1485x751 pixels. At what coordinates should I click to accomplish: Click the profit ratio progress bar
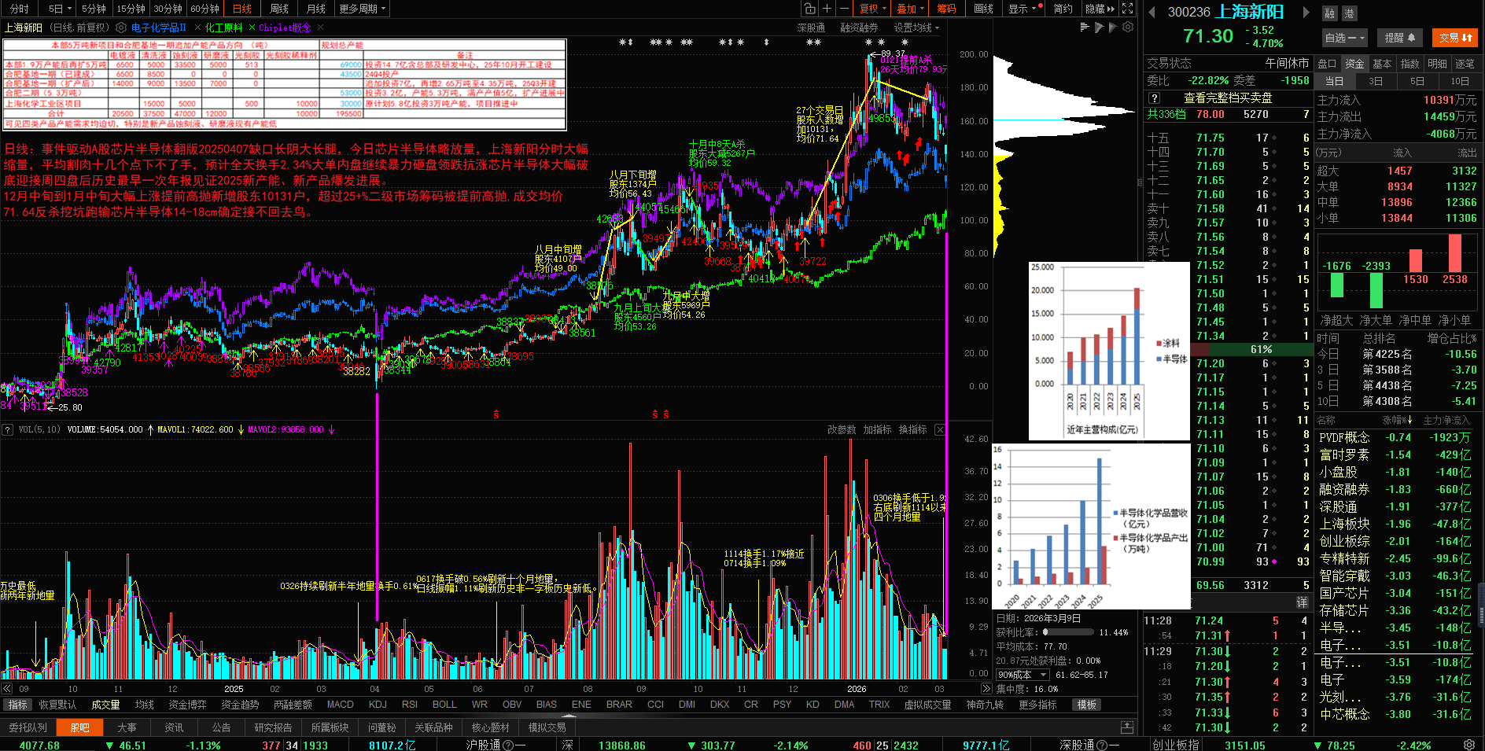pyautogui.click(x=1069, y=632)
